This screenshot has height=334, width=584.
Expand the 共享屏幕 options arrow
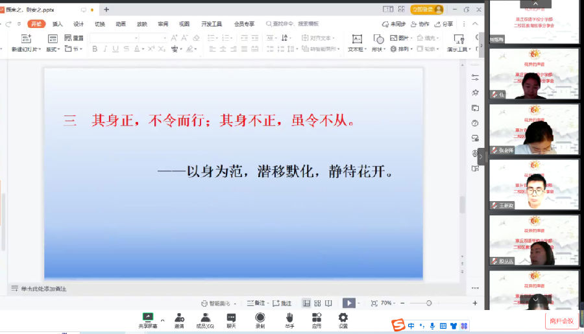pyautogui.click(x=162, y=320)
